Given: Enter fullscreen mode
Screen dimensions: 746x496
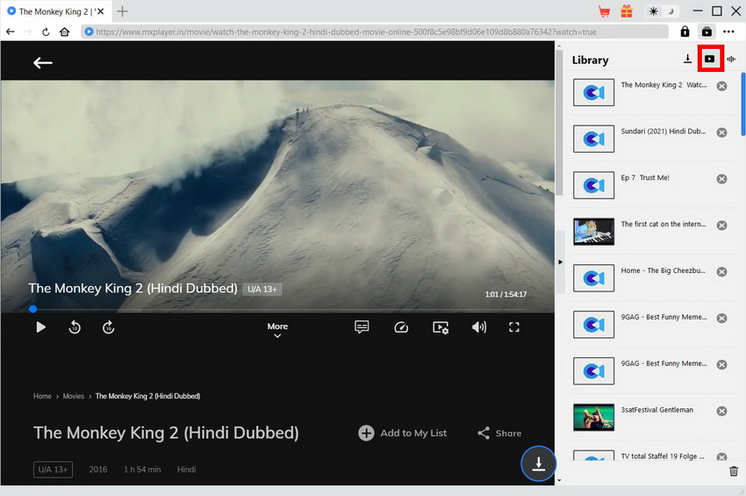Looking at the screenshot, I should (x=513, y=327).
